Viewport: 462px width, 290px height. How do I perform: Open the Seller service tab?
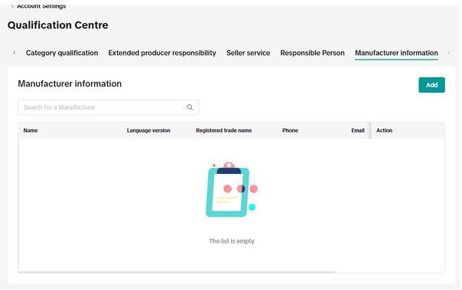coord(248,53)
